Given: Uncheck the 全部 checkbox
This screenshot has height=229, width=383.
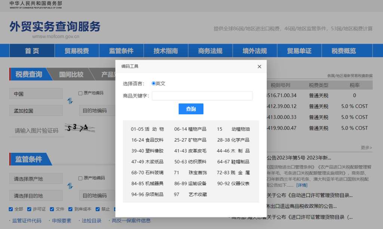Looking at the screenshot, I should 11,209.
